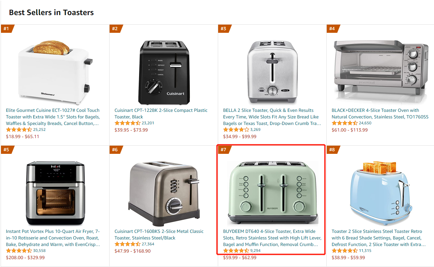Open the BUYDEEM DT640 4-Slice Toaster title link
Image resolution: width=434 pixels, height=267 pixels.
(x=272, y=238)
